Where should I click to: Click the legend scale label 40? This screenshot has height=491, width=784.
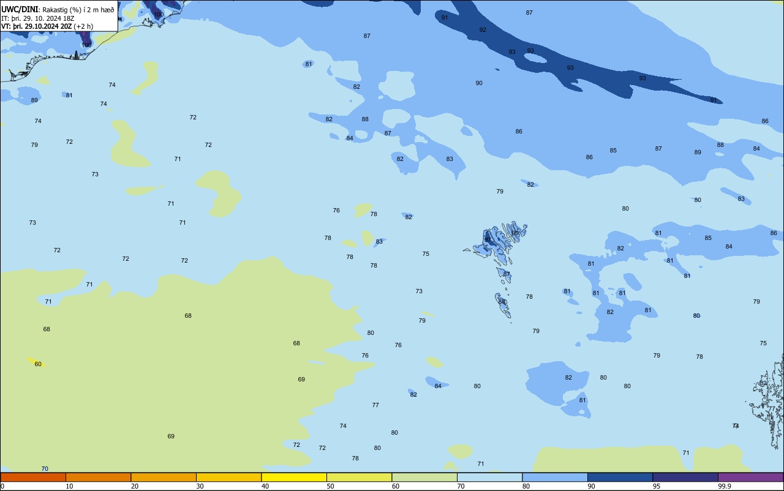coord(265,486)
